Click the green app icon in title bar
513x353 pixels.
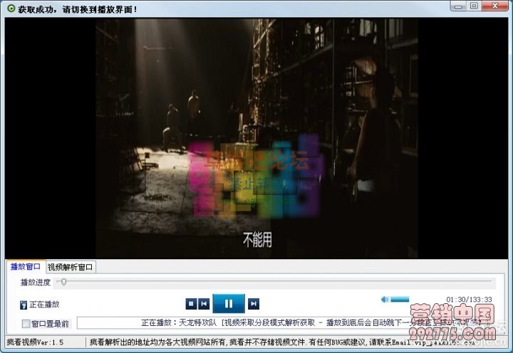(x=10, y=9)
